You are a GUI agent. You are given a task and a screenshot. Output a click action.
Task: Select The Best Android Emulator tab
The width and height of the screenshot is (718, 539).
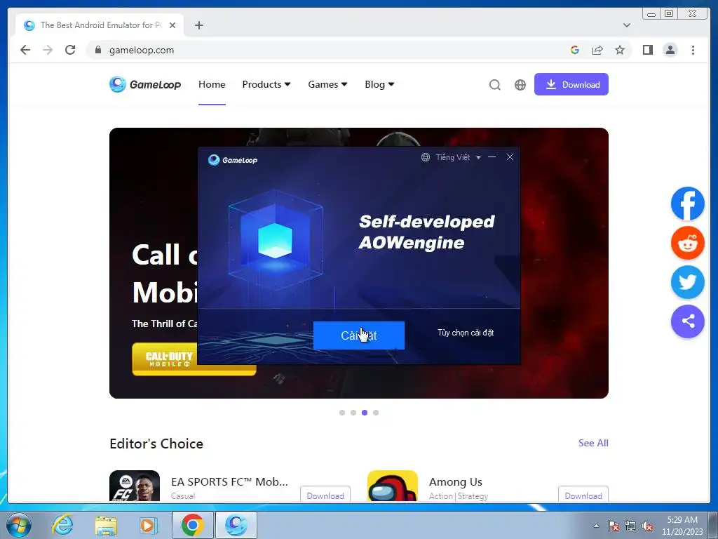point(100,25)
